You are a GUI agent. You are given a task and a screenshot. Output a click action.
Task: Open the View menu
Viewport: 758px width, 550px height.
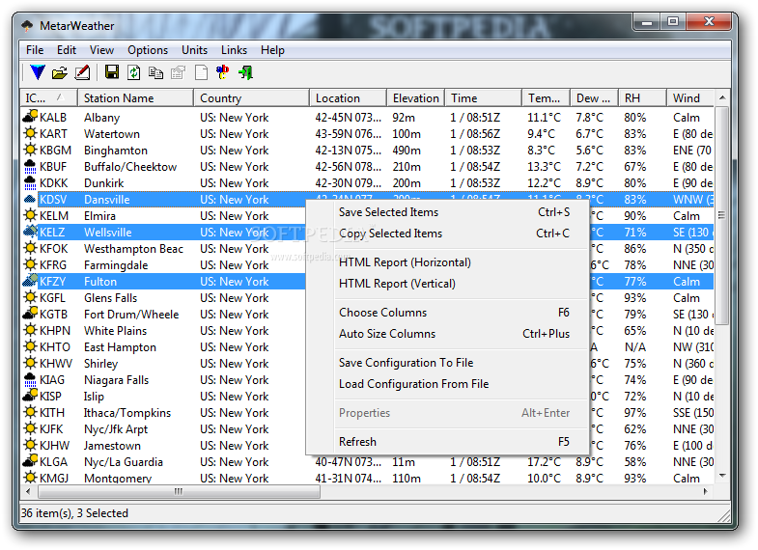click(x=101, y=50)
